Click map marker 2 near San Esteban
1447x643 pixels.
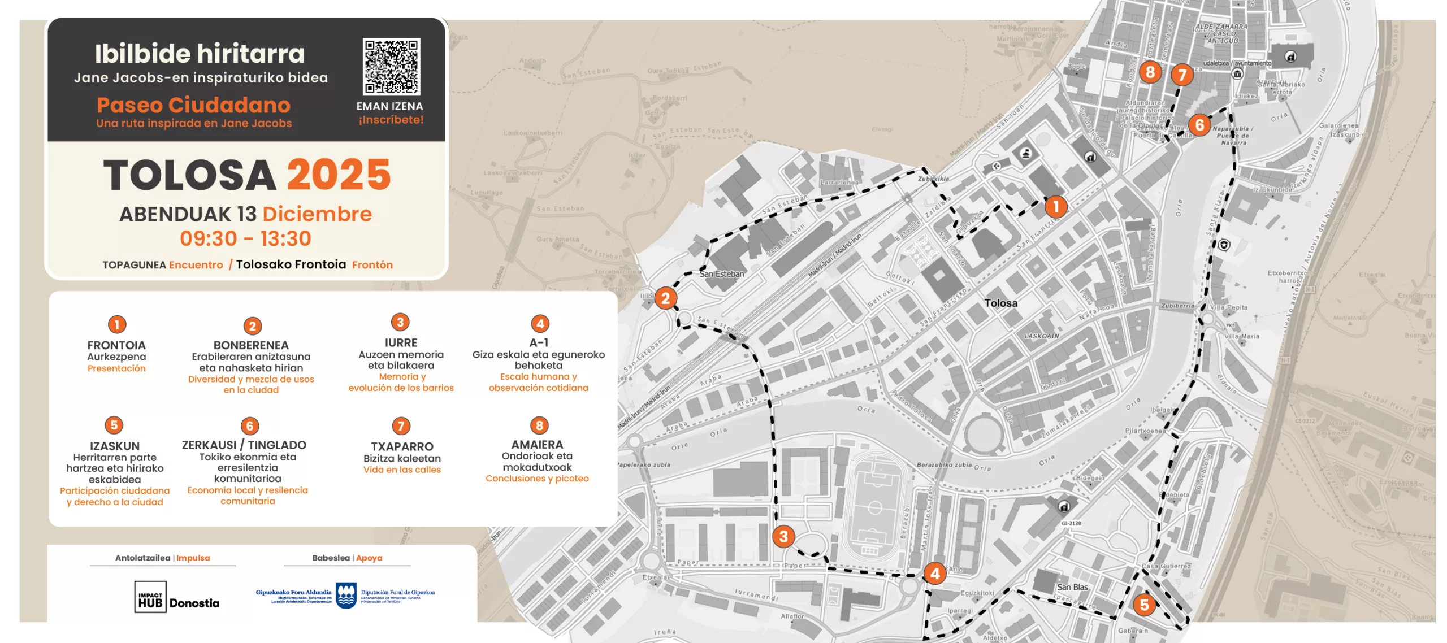coord(665,298)
